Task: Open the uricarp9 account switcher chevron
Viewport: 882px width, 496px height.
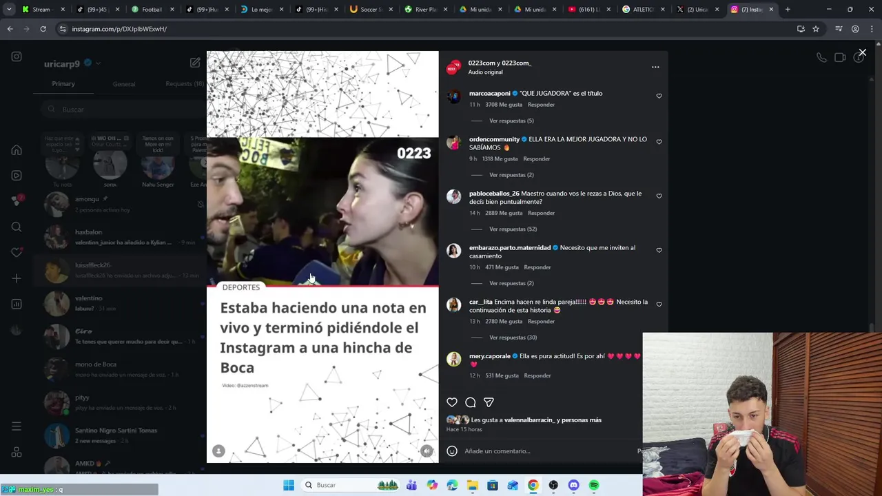Action: [99, 63]
